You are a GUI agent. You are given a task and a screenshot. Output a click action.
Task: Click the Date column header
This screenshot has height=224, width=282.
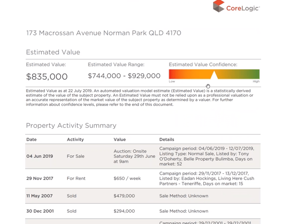click(x=31, y=140)
